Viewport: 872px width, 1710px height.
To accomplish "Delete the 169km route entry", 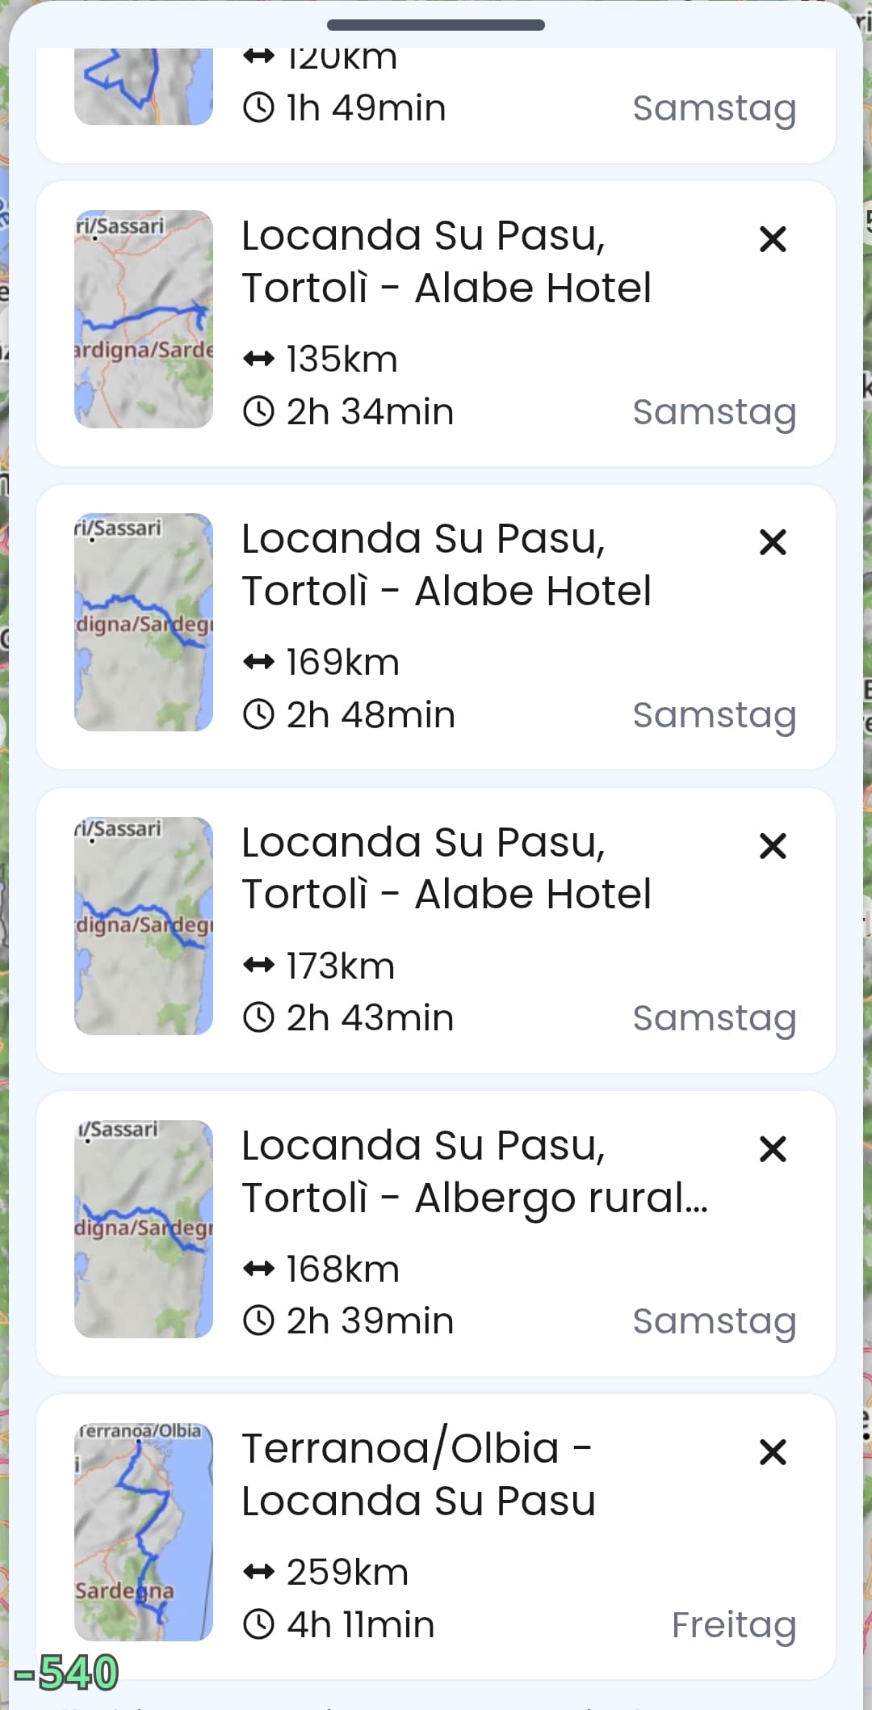I will coord(773,542).
